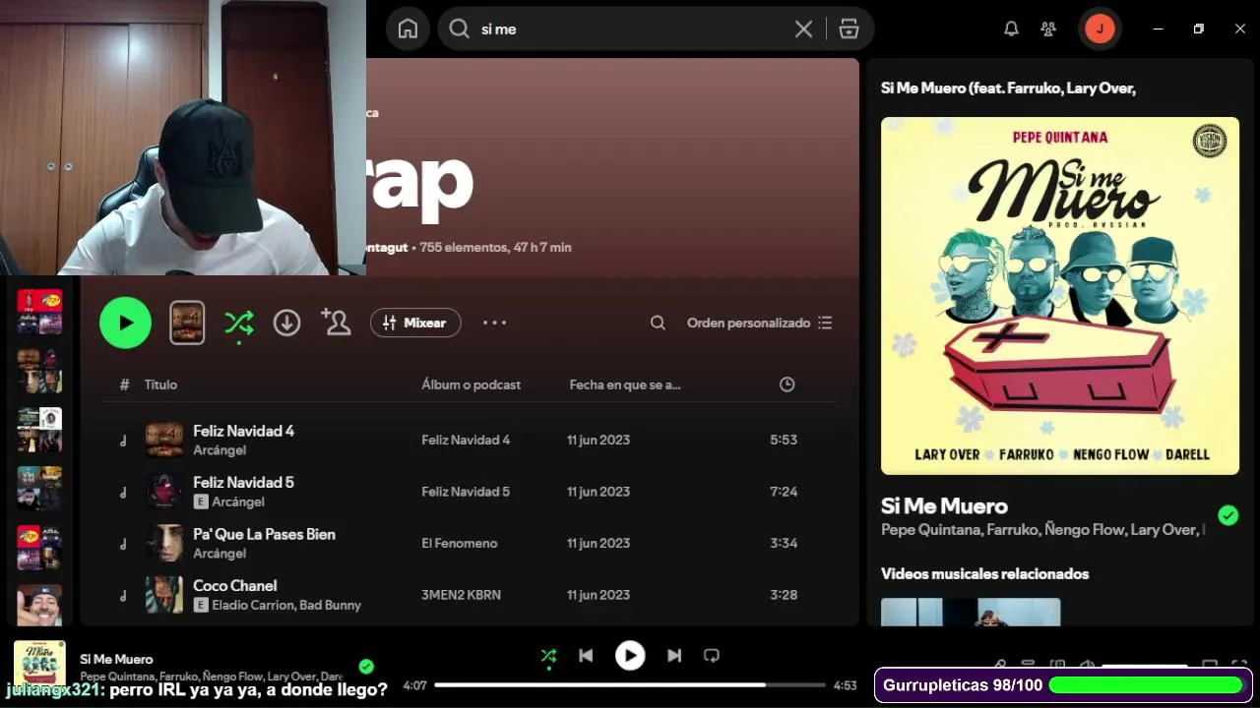This screenshot has height=708, width=1260.
Task: Open the Browse icon in search bar
Action: (x=849, y=29)
